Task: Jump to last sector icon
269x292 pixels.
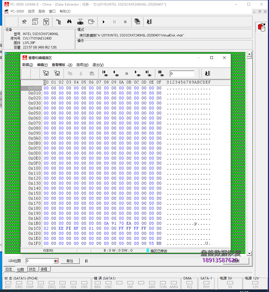Action: click(149, 73)
